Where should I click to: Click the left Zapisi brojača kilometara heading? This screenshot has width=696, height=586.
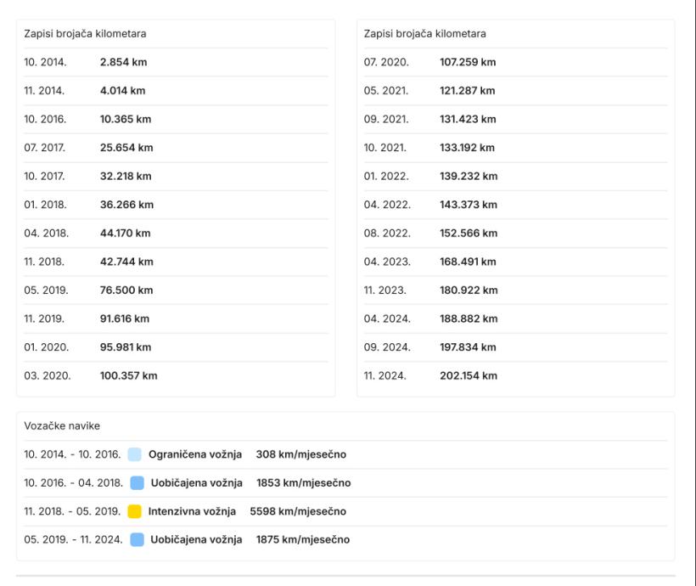point(85,34)
